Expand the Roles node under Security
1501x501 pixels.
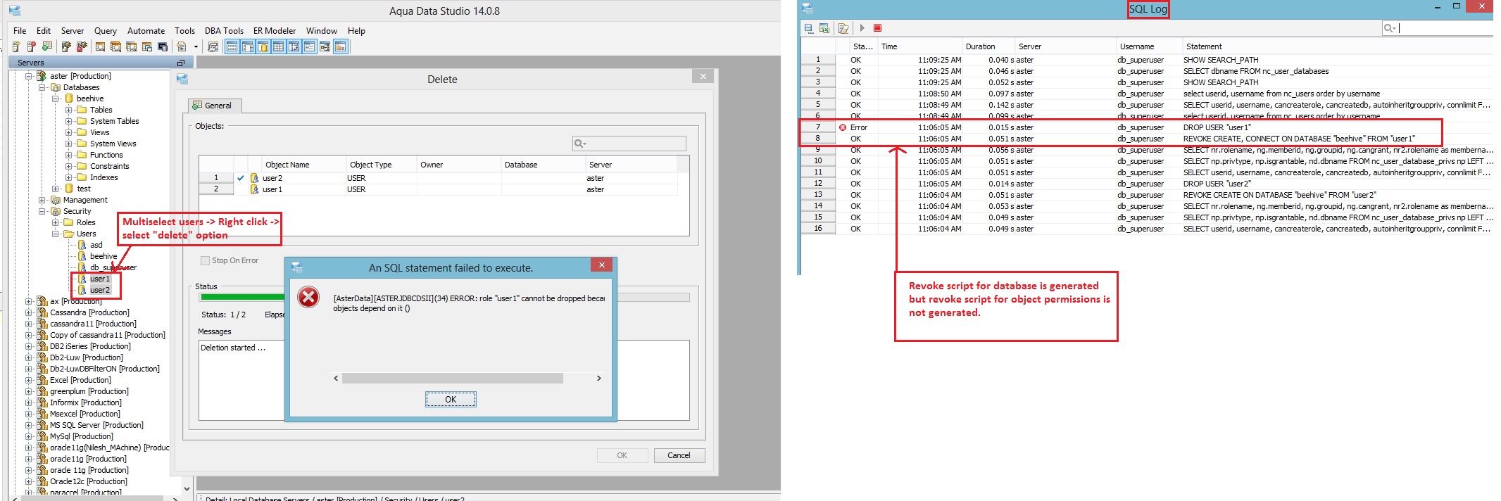[56, 222]
